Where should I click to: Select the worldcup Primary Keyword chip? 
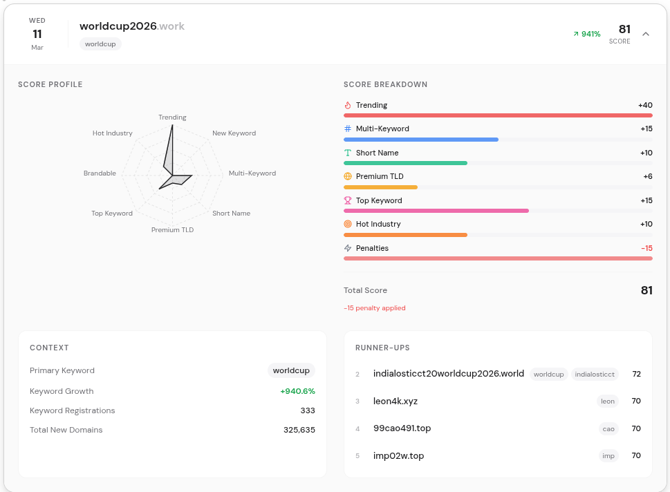coord(291,370)
